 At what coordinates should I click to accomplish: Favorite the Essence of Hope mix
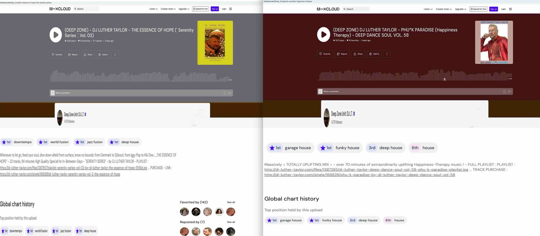tap(57, 55)
